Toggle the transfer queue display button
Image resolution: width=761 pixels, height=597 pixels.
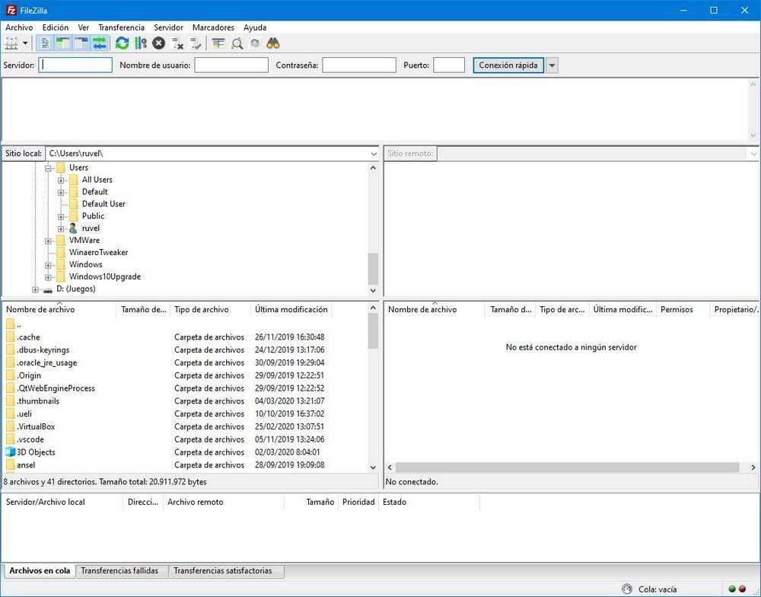(x=99, y=43)
